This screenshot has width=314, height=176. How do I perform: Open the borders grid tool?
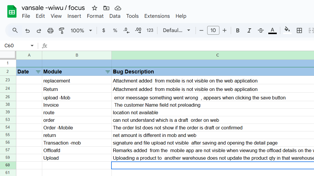click(x=299, y=31)
